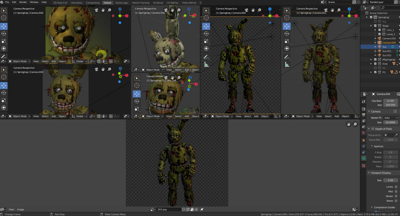400x216 pixels.
Task: Open the Object properties tab
Action: coord(363,140)
